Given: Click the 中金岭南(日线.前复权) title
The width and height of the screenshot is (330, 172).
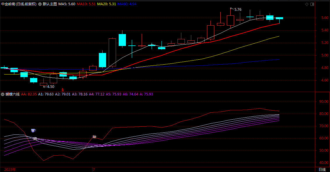Looking at the screenshot, I should pyautogui.click(x=19, y=4).
